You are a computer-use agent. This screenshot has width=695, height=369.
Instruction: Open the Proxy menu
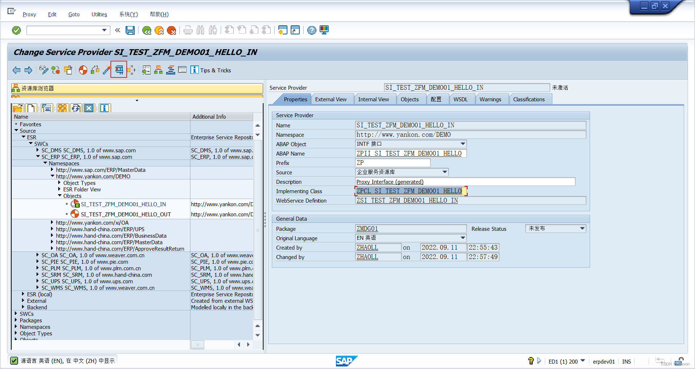click(x=29, y=14)
